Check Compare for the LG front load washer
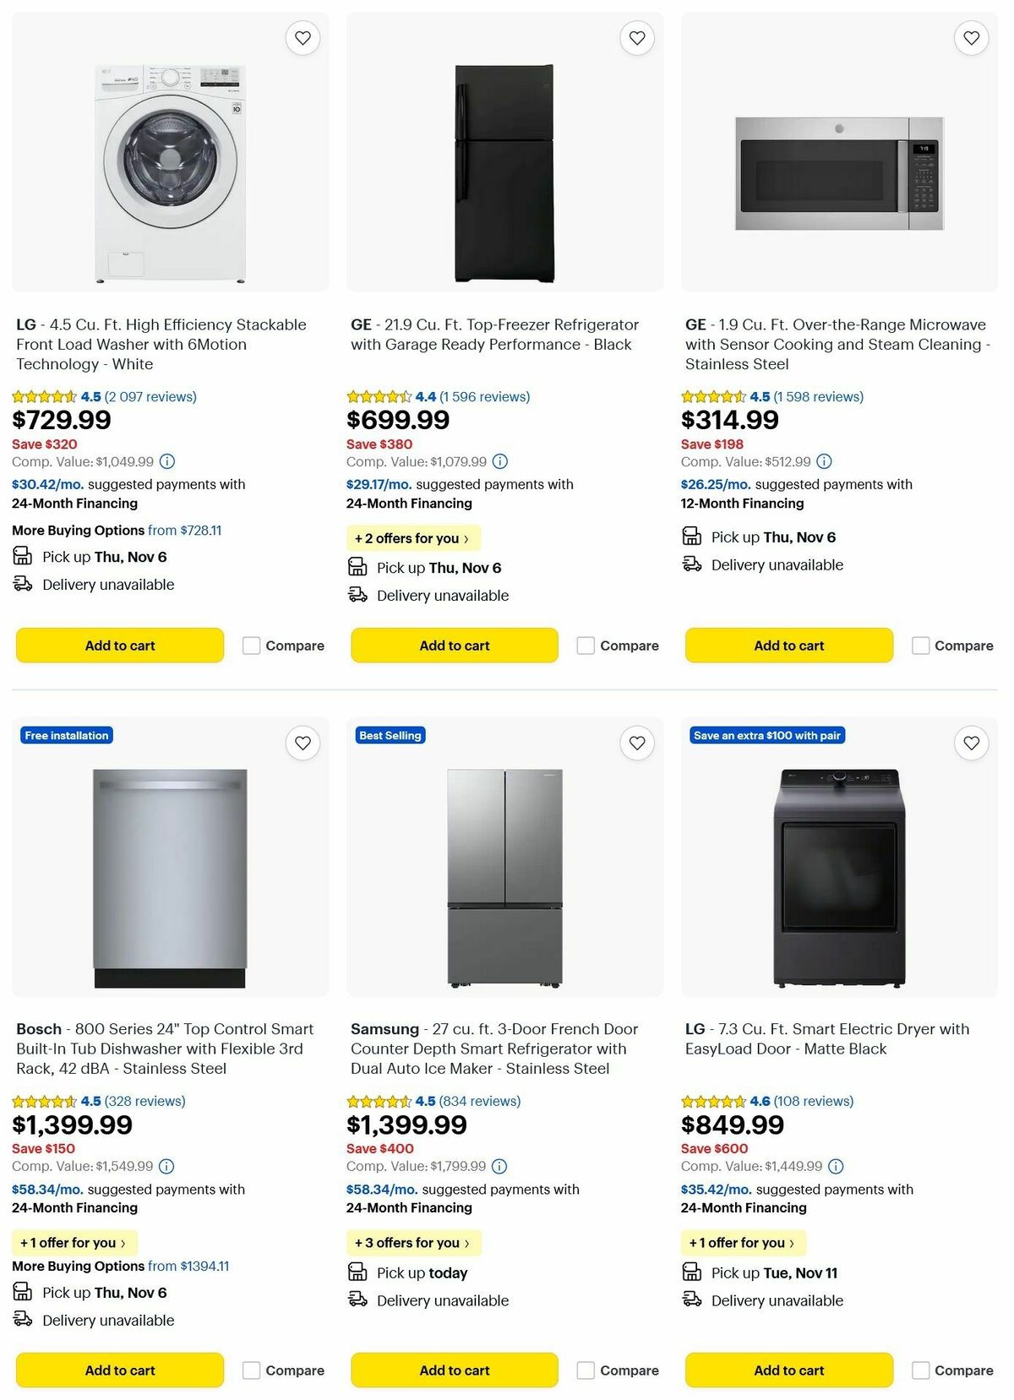This screenshot has height=1400, width=1014. (251, 645)
